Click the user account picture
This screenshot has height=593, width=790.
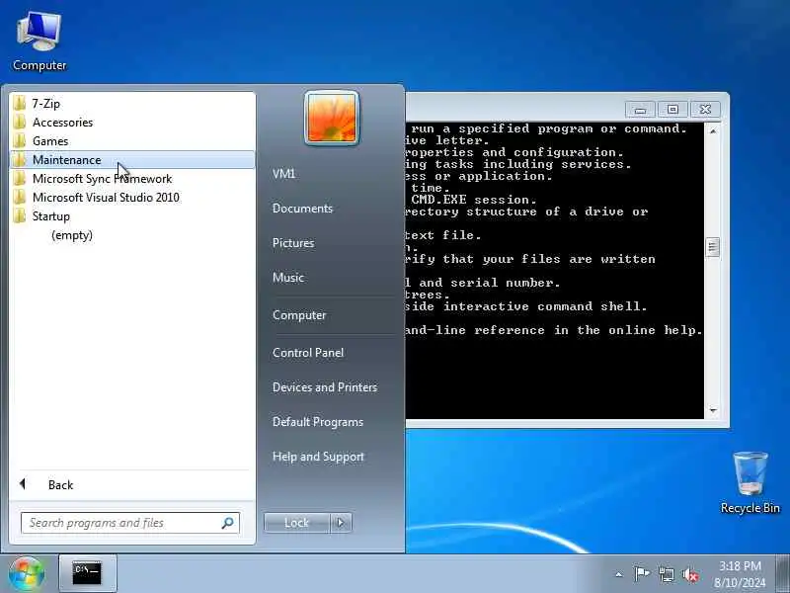(x=332, y=119)
